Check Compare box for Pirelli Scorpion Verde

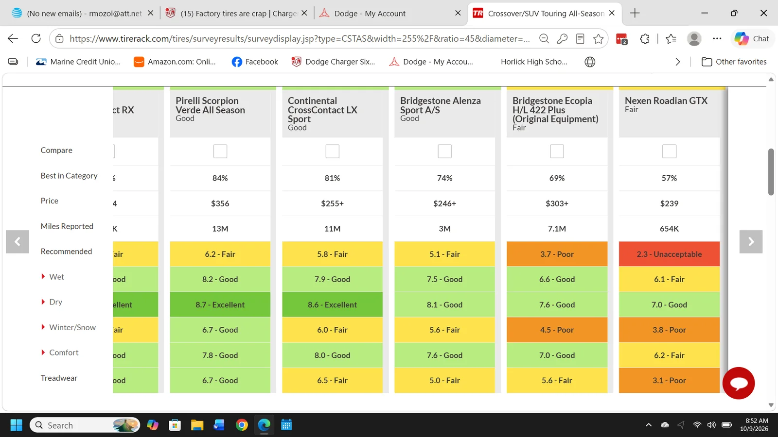tap(220, 151)
